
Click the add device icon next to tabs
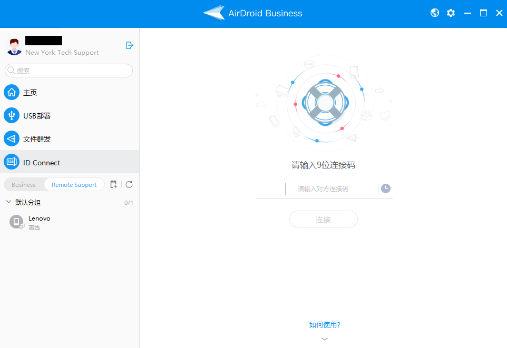point(113,184)
